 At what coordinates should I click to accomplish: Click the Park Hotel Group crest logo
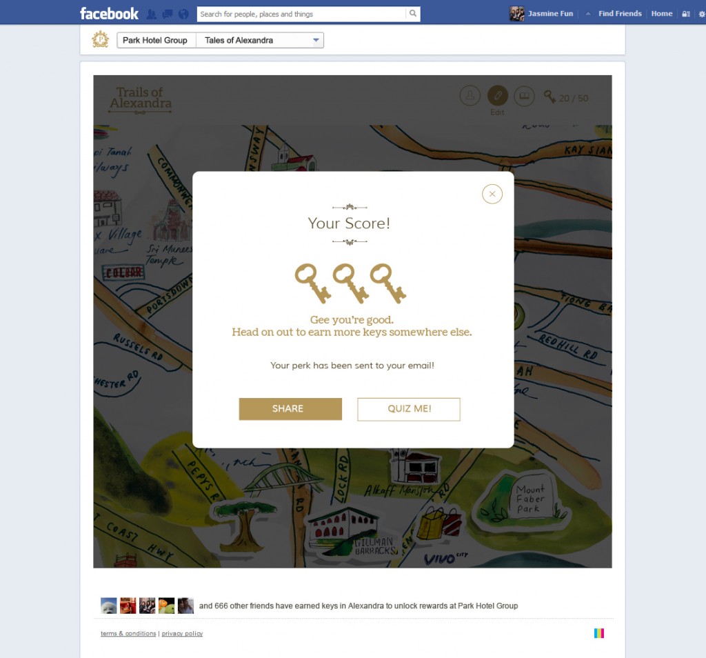click(101, 39)
